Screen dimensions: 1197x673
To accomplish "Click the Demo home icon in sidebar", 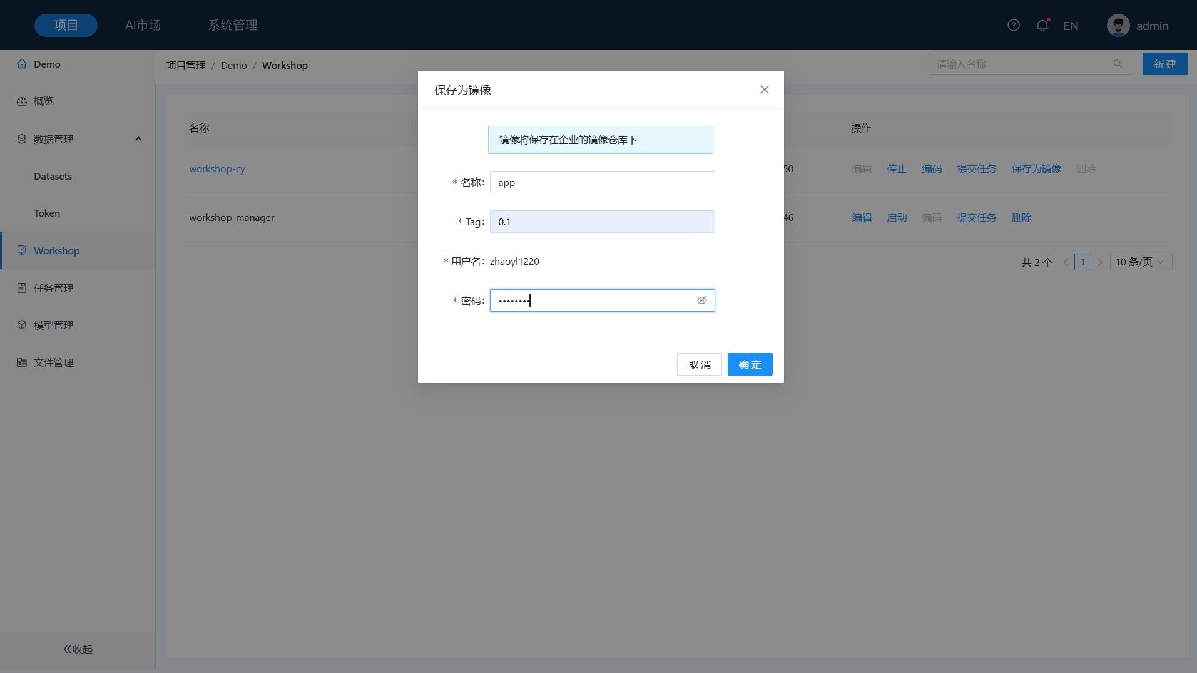I will click(22, 64).
